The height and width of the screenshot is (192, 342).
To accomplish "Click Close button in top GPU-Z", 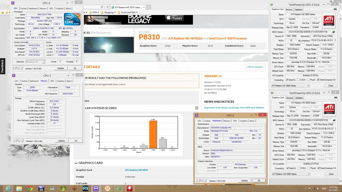I will pyautogui.click(x=331, y=85).
